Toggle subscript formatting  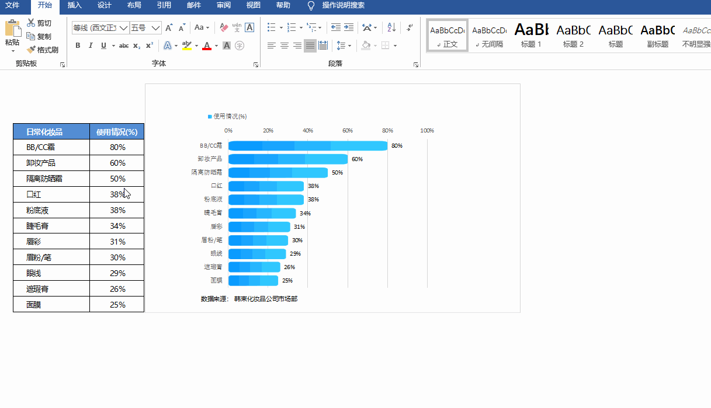[x=136, y=46]
